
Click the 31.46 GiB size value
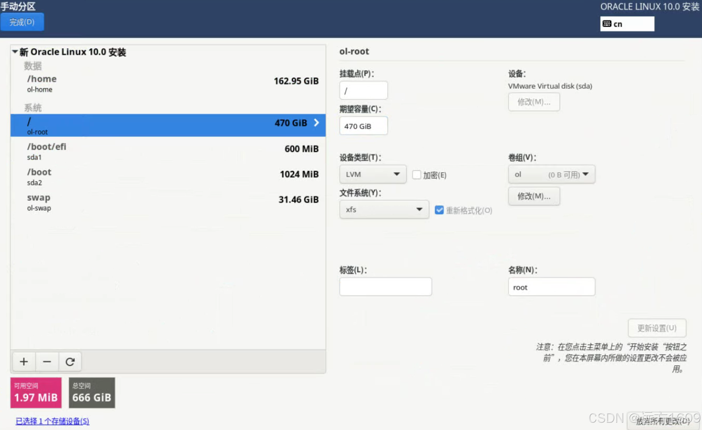tap(298, 199)
